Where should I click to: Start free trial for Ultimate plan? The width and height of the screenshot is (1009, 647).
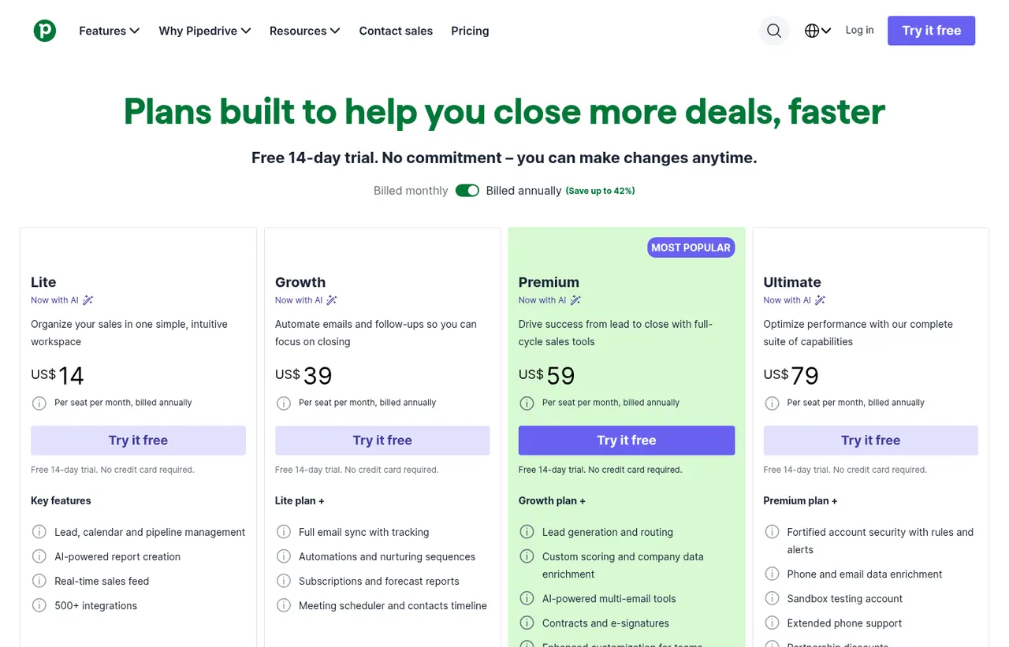(870, 441)
